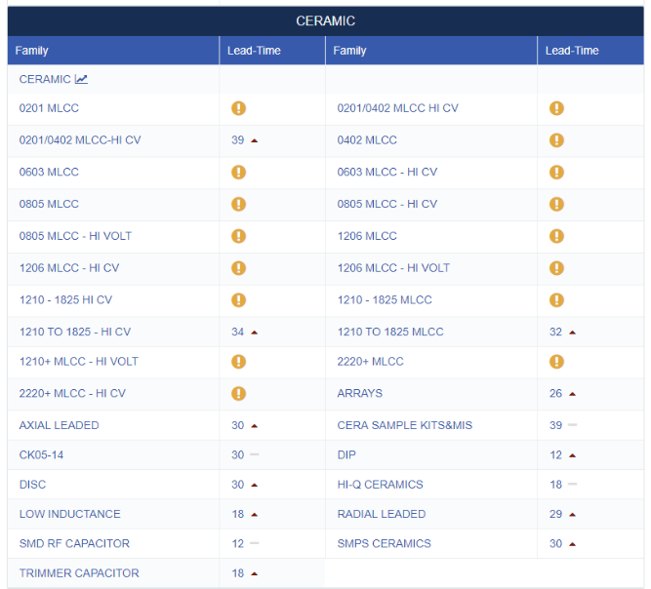Click the warning icon for 1210+ MLCC - HI VOLT

click(238, 362)
